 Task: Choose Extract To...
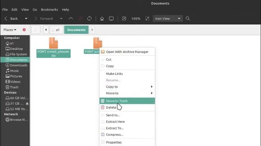[127, 128]
